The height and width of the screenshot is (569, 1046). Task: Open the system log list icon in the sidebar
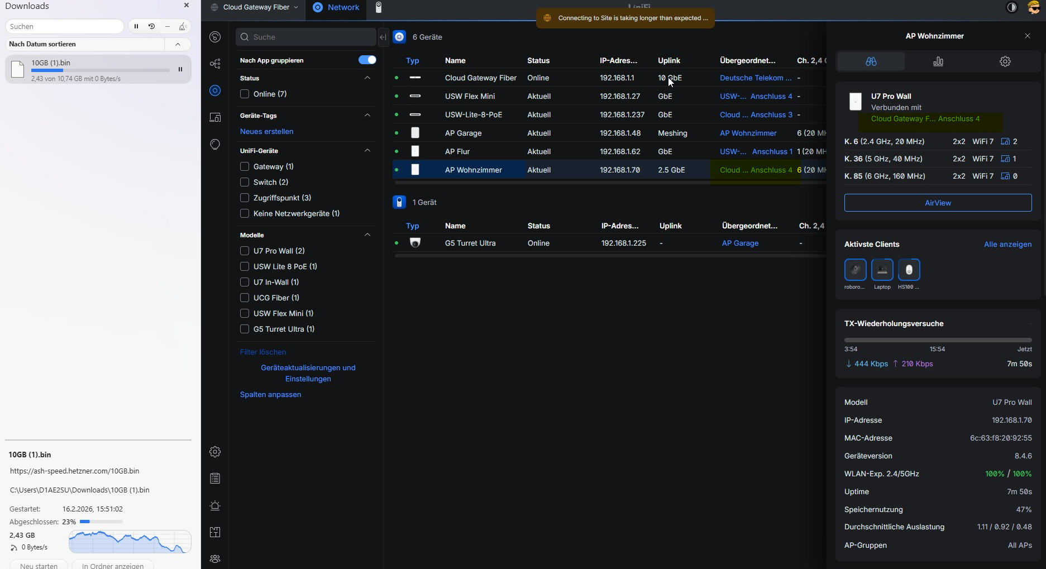click(x=215, y=479)
